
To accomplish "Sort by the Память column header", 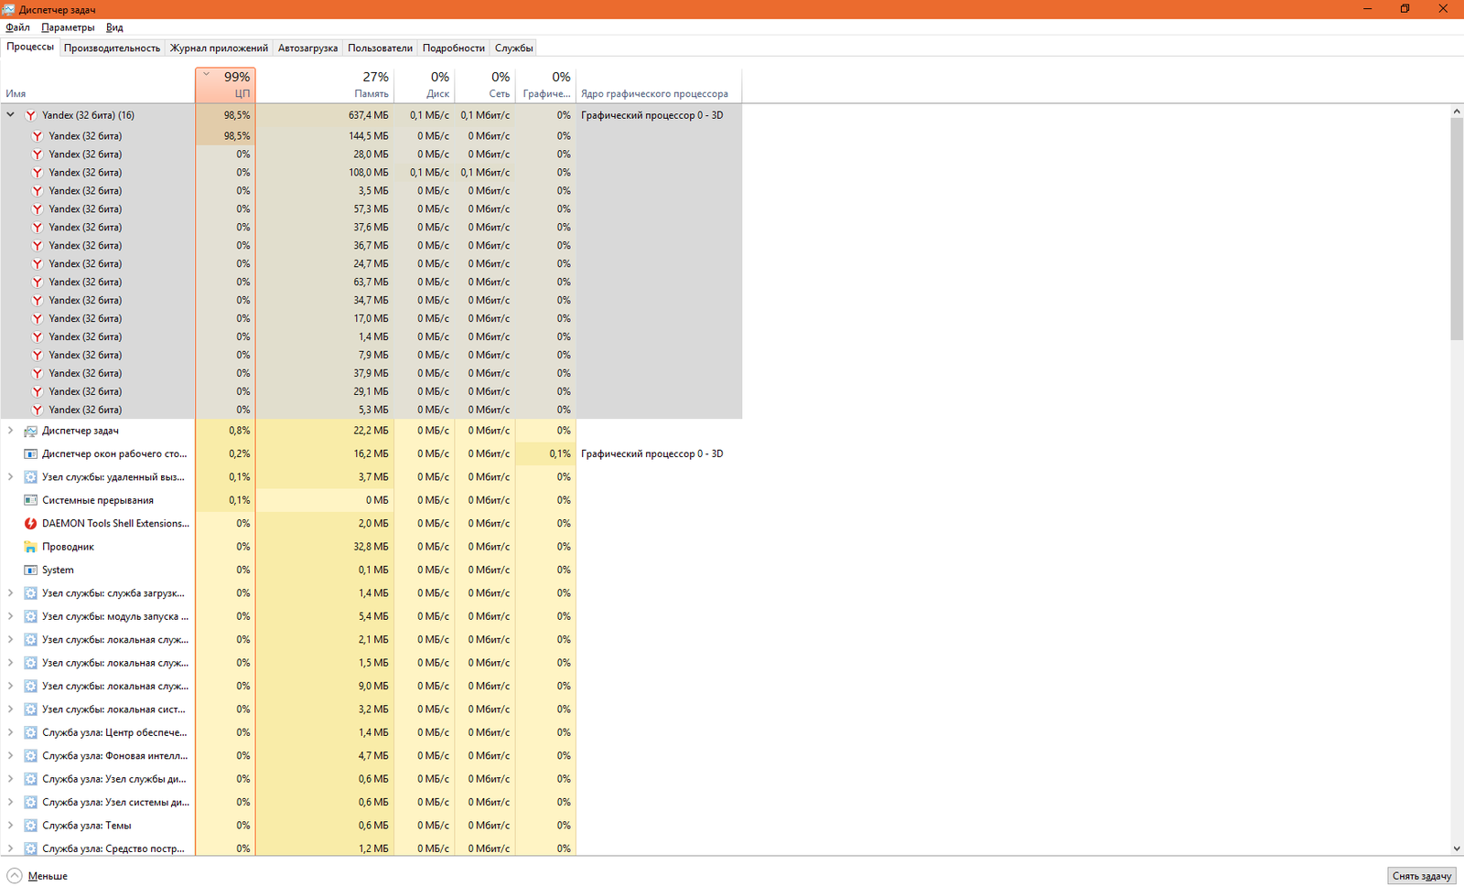I will coord(325,85).
